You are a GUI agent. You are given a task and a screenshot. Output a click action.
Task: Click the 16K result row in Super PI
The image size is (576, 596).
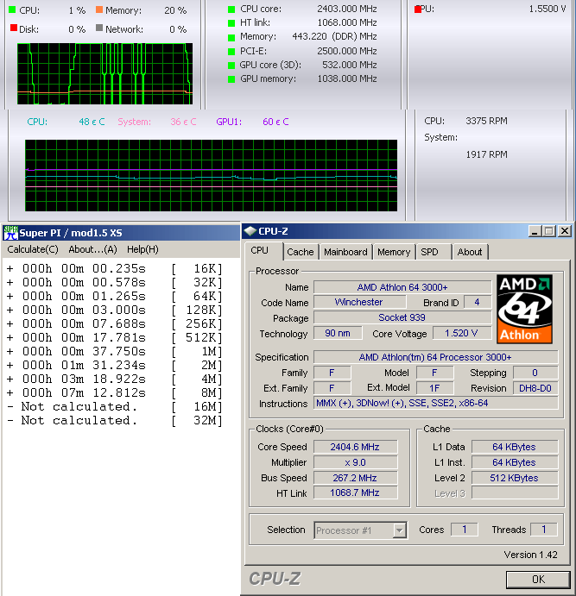(x=115, y=269)
